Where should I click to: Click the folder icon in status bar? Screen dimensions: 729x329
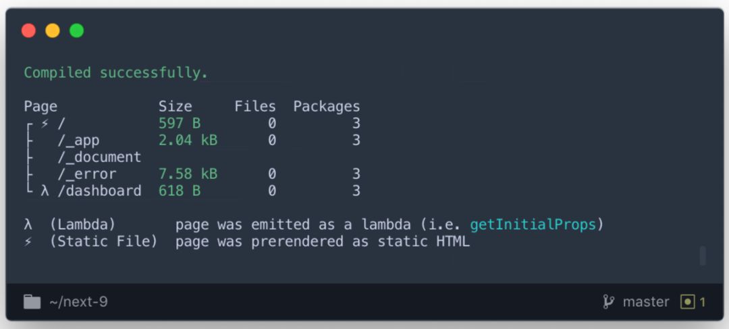point(32,302)
